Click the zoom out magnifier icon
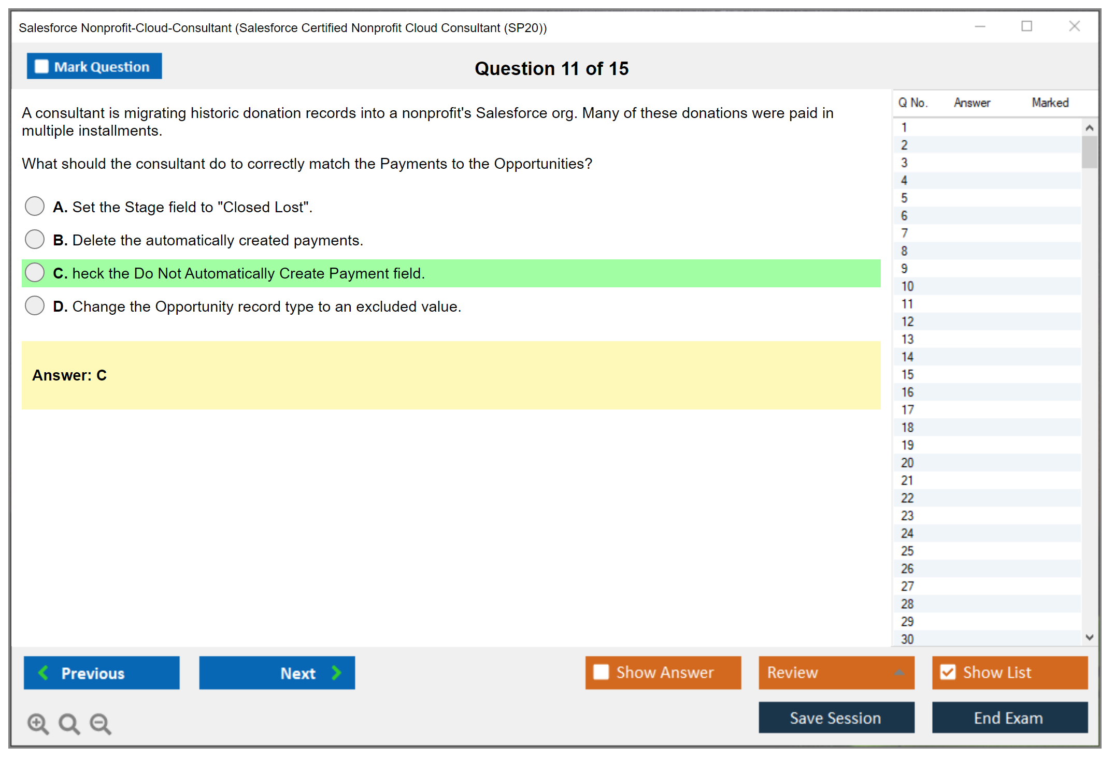The width and height of the screenshot is (1114, 761). [x=101, y=723]
